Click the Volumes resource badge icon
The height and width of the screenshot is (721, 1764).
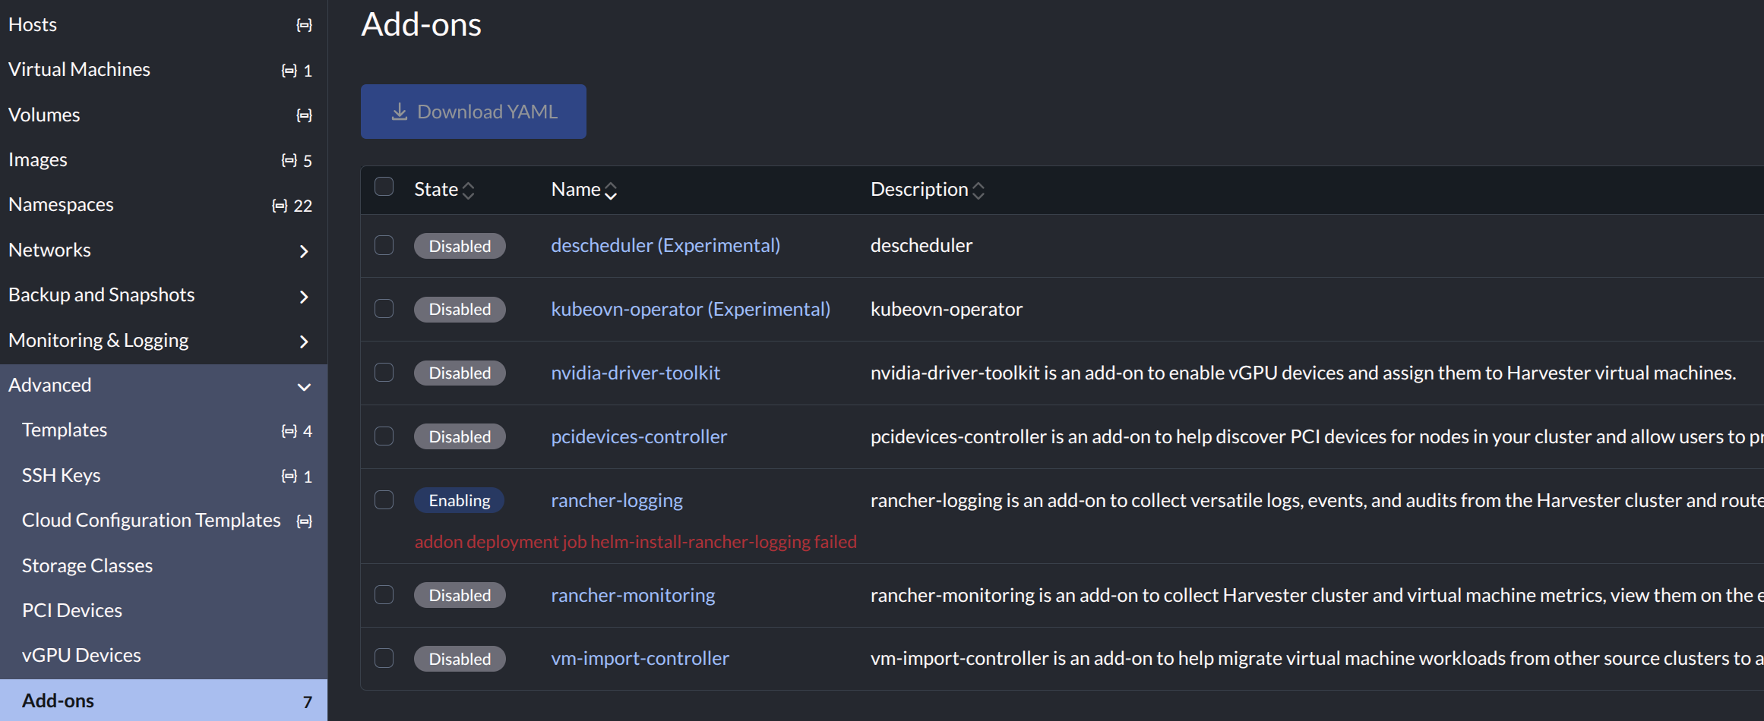coord(303,115)
